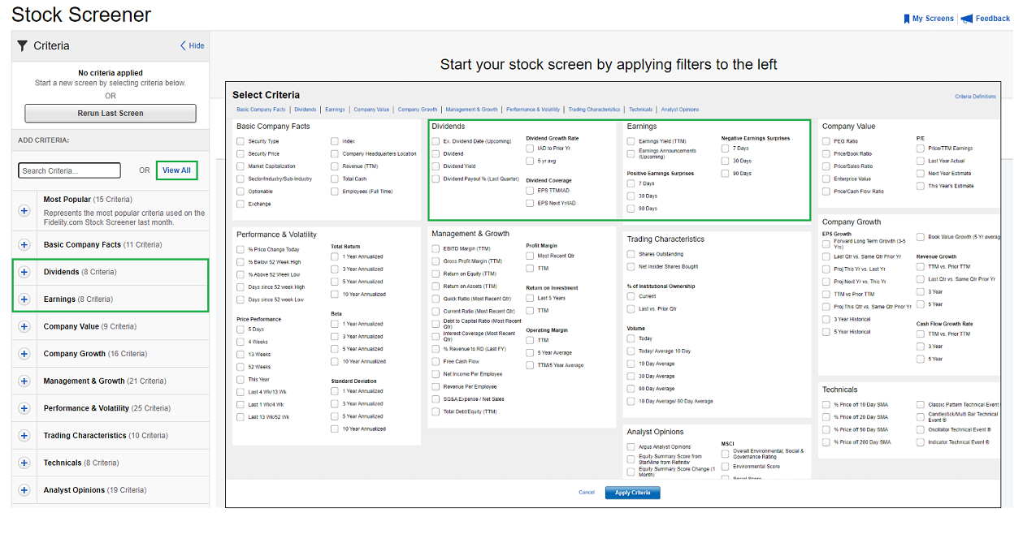Screen dimensions: 1023x560
Task: Tick the PEG Ratio checkbox
Action: (826, 141)
